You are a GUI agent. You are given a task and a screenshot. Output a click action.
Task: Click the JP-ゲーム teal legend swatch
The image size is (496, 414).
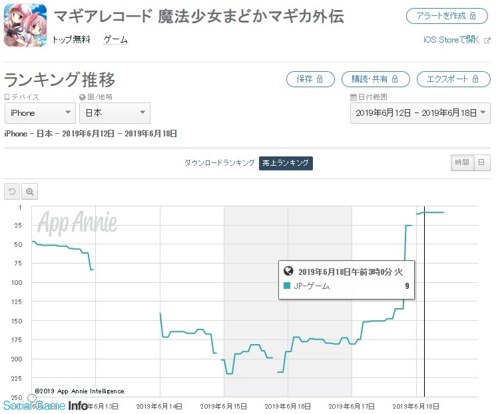(287, 286)
